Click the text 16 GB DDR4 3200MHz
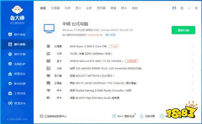This screenshot has height=124, width=202. (91, 54)
